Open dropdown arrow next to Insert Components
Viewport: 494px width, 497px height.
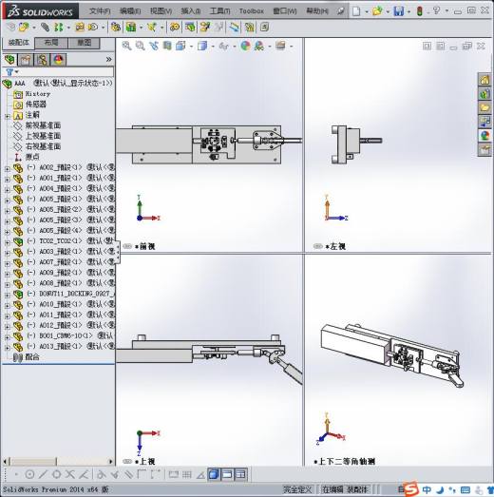pyautogui.click(x=33, y=28)
